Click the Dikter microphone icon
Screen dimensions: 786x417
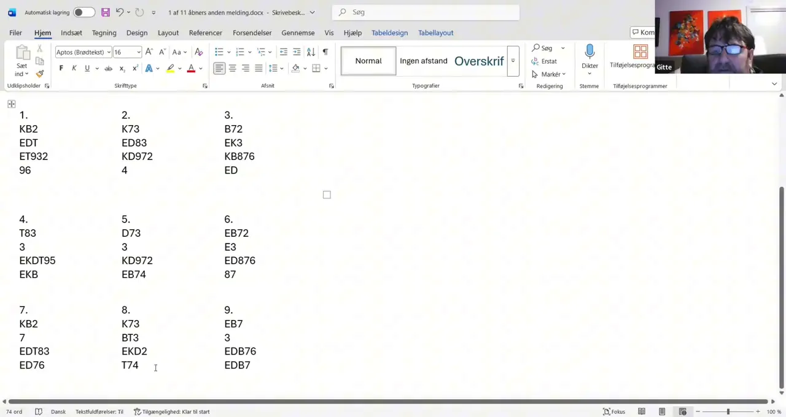point(589,52)
